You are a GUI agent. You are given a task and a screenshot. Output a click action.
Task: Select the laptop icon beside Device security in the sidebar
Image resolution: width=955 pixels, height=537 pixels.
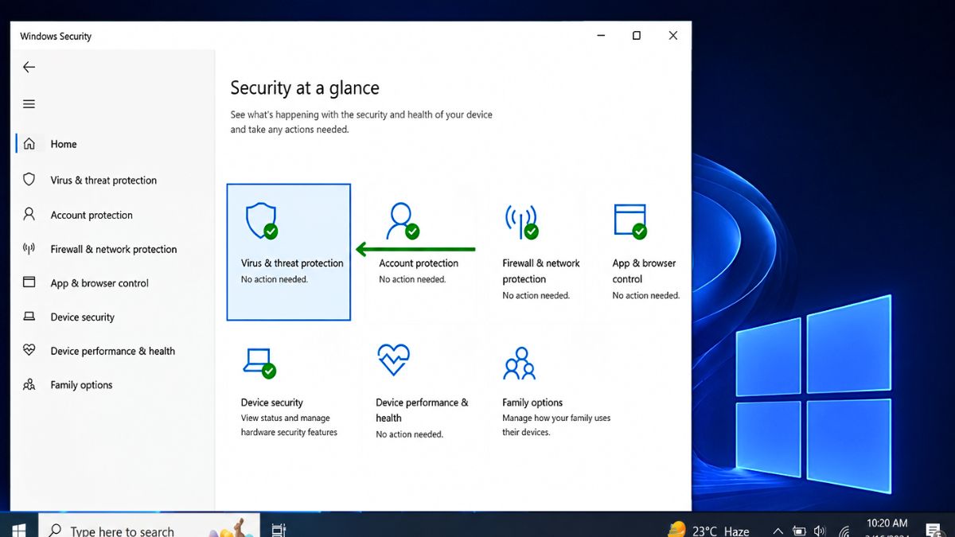[29, 317]
